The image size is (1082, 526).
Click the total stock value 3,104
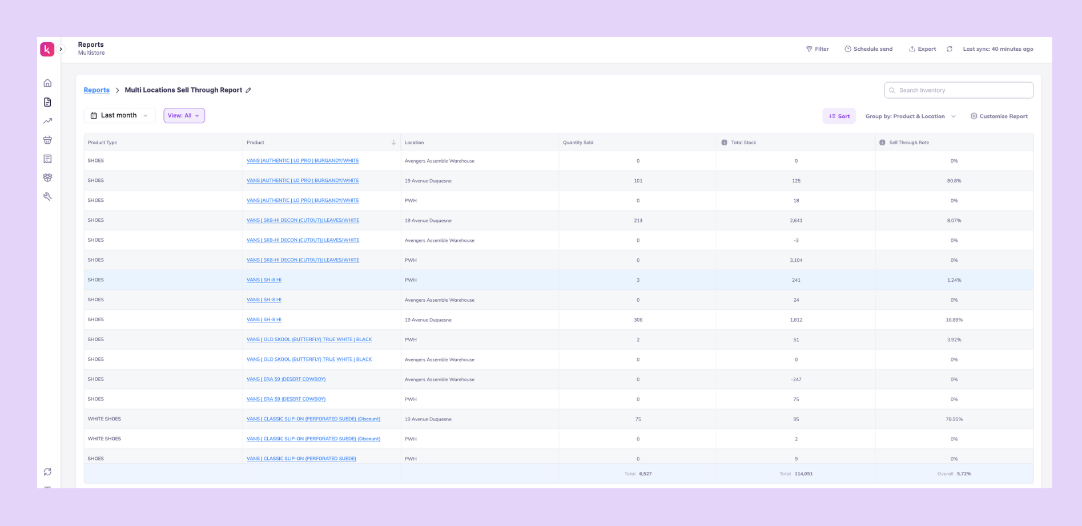pyautogui.click(x=796, y=260)
